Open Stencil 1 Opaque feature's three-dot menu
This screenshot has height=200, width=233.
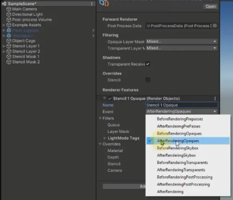[x=215, y=99]
